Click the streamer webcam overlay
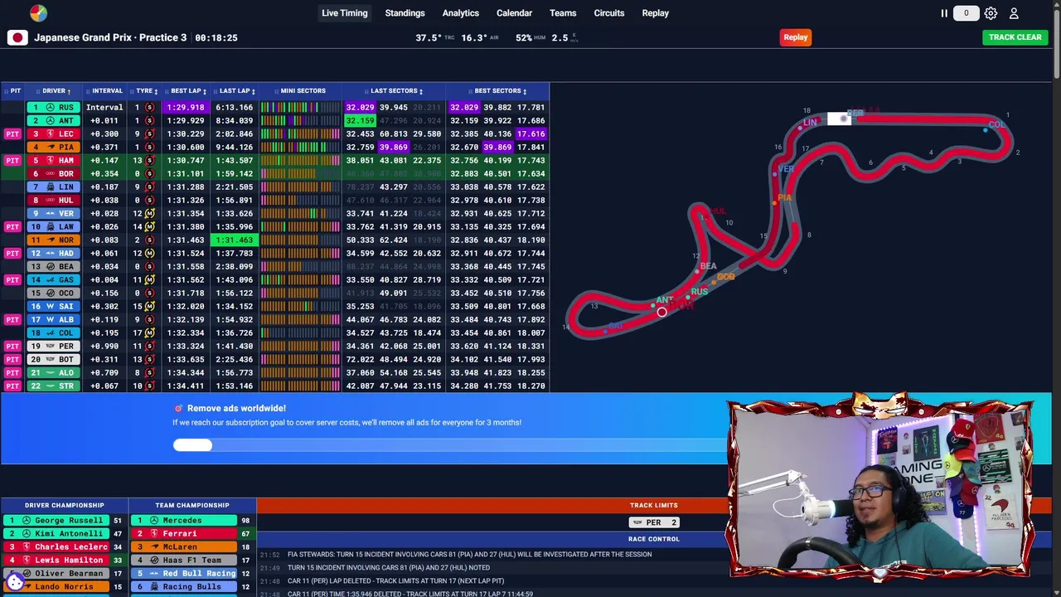 880,489
